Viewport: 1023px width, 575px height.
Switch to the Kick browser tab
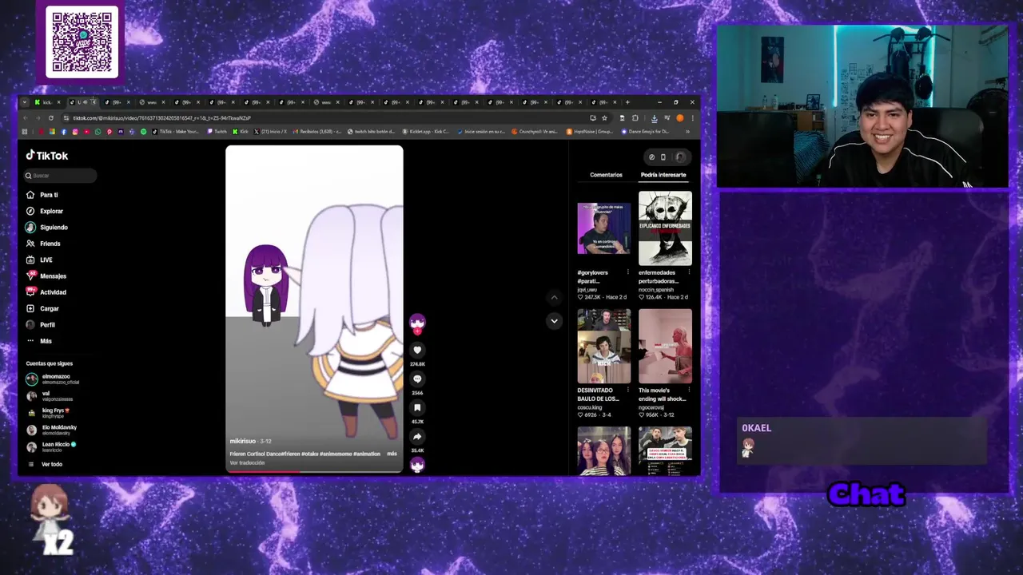click(x=46, y=102)
